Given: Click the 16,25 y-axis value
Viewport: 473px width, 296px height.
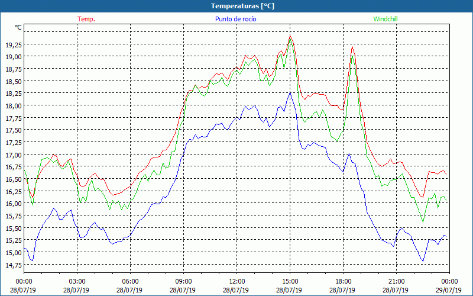Looking at the screenshot, I should pyautogui.click(x=14, y=191).
